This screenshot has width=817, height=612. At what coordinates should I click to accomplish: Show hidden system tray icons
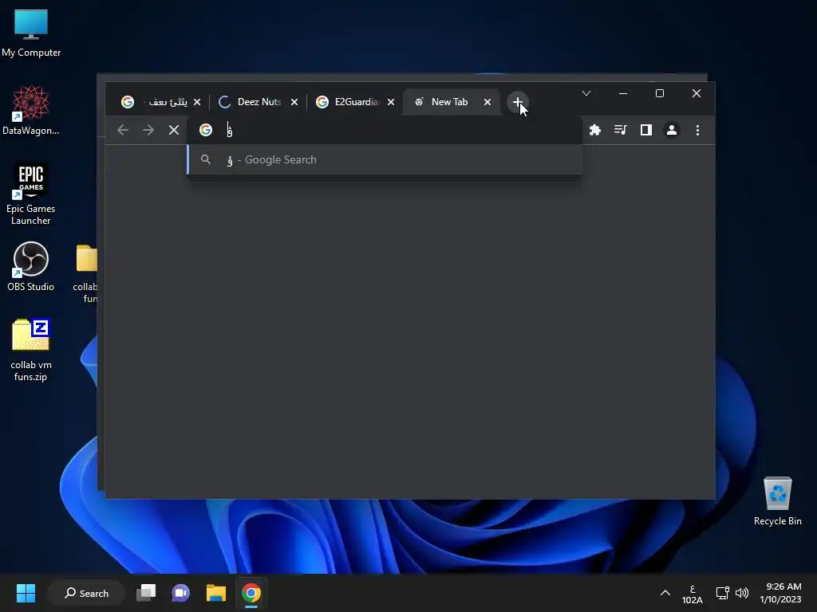(x=665, y=593)
